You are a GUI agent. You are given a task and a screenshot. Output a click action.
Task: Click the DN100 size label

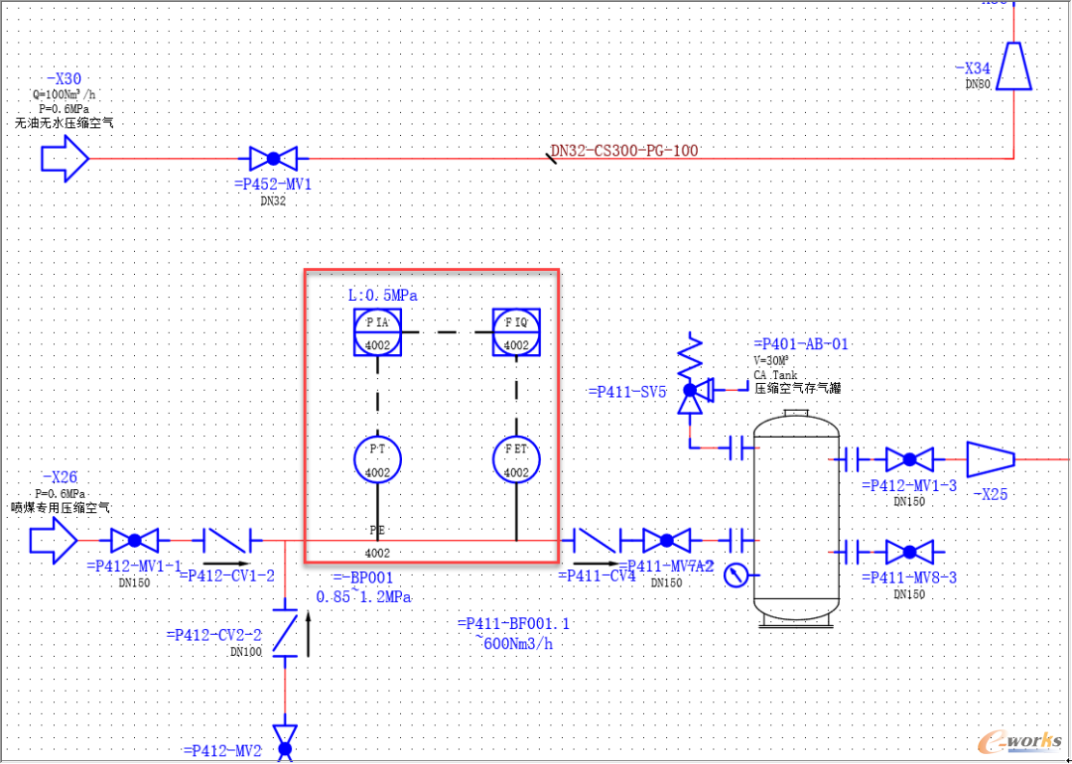[x=246, y=652]
